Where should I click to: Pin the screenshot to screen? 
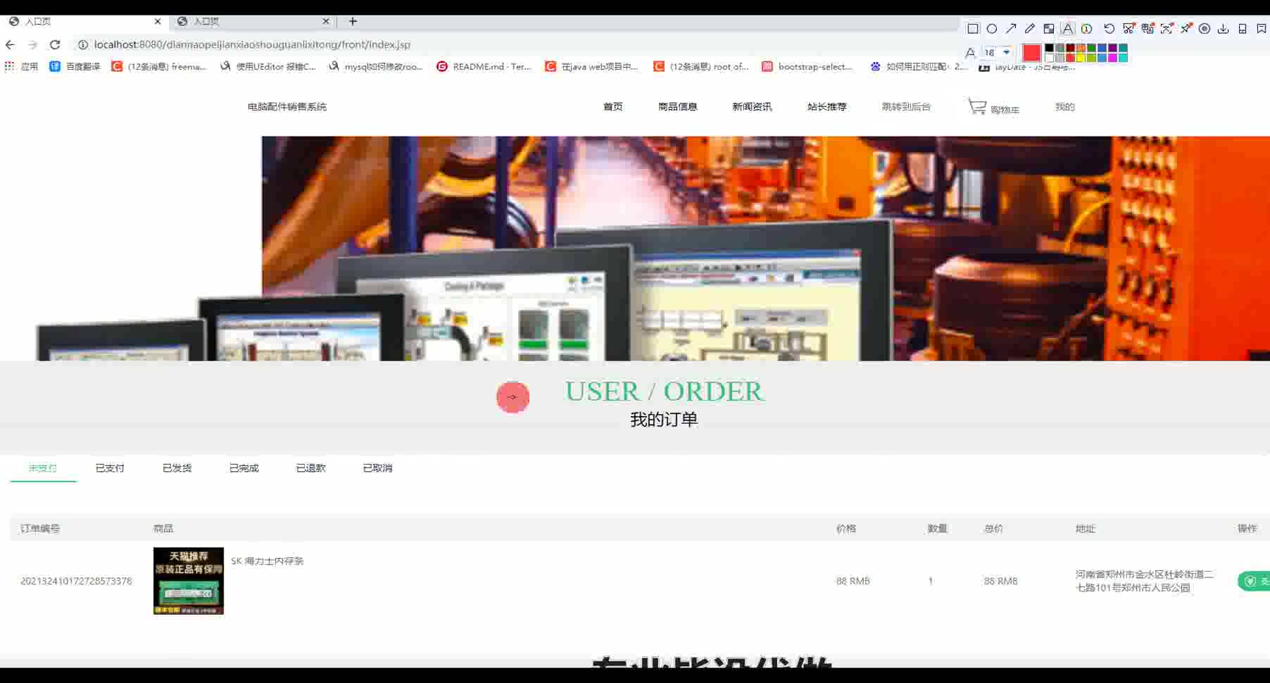1186,29
